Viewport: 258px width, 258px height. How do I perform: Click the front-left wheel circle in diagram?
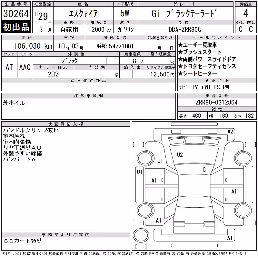145,159
